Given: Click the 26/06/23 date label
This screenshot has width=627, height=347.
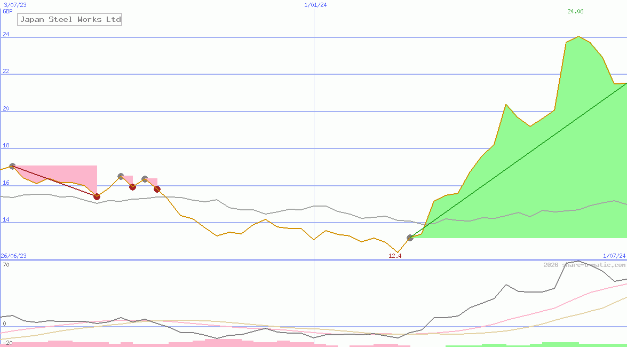Looking at the screenshot, I should [13, 256].
